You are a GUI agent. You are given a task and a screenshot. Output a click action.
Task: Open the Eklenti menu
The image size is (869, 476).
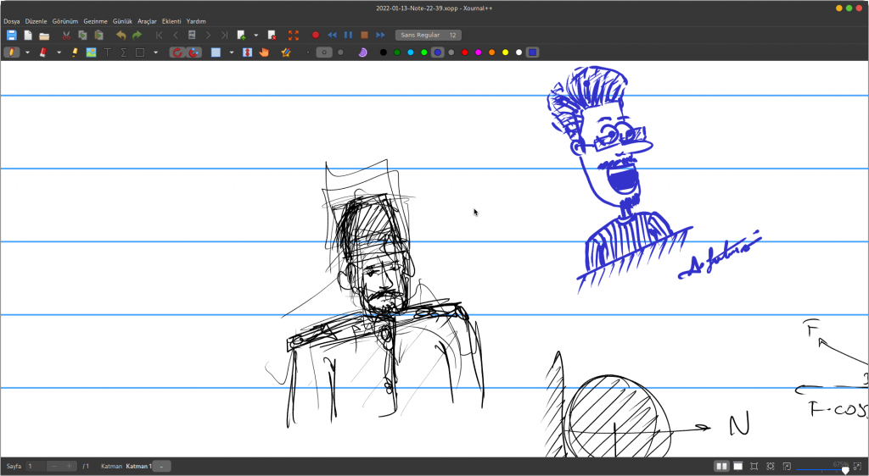click(x=171, y=21)
